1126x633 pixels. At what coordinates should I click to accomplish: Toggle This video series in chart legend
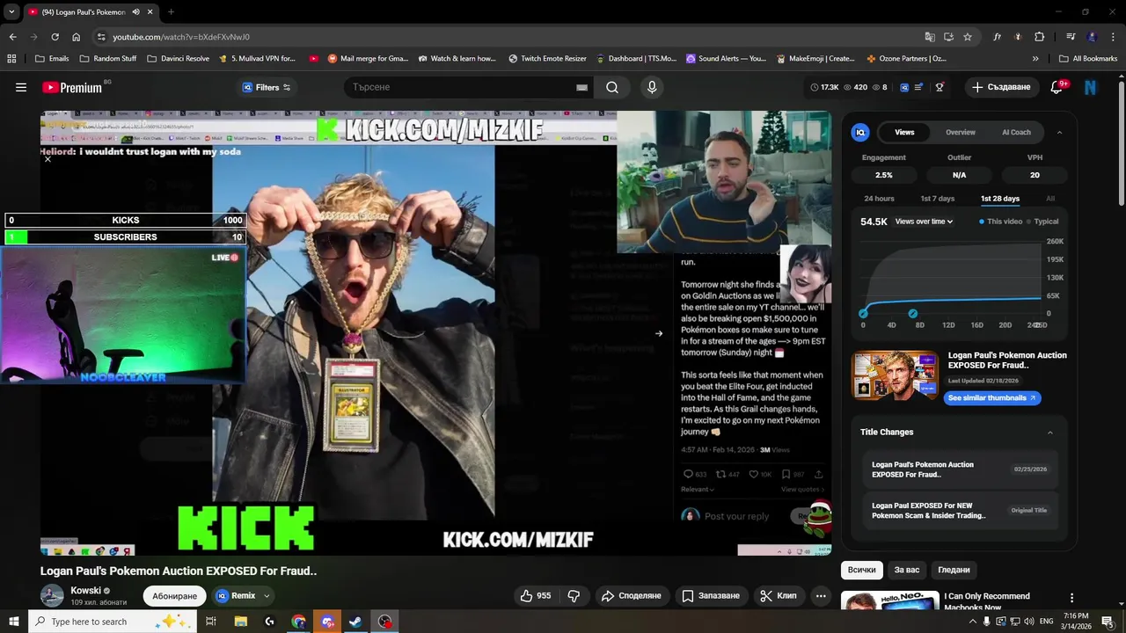coord(1000,222)
